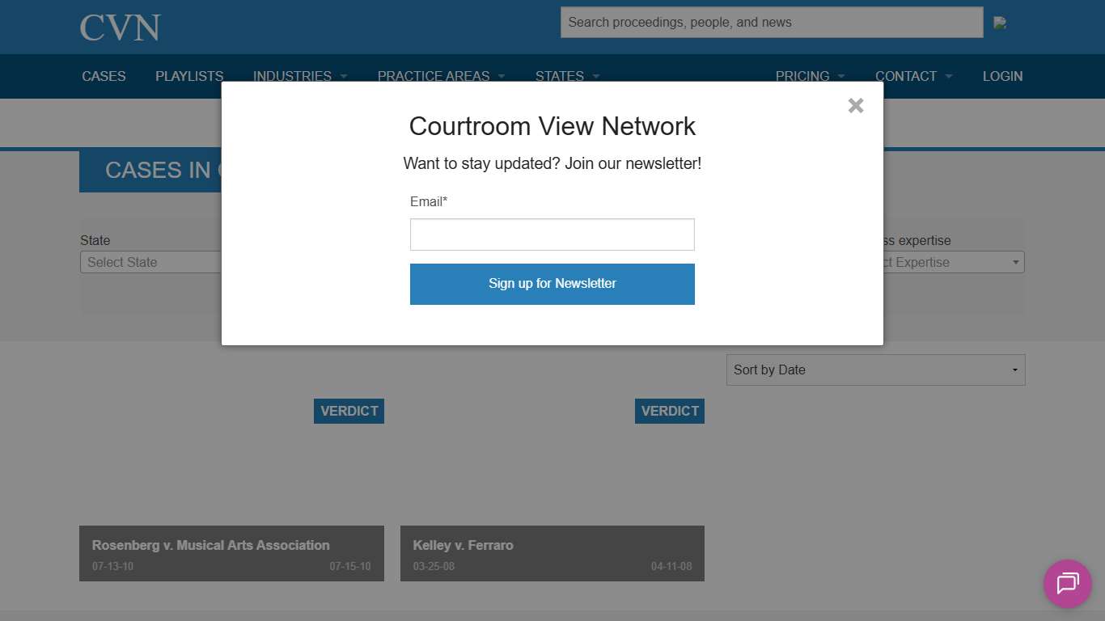Open the Sort by Date dropdown
This screenshot has height=621, width=1105.
(875, 370)
